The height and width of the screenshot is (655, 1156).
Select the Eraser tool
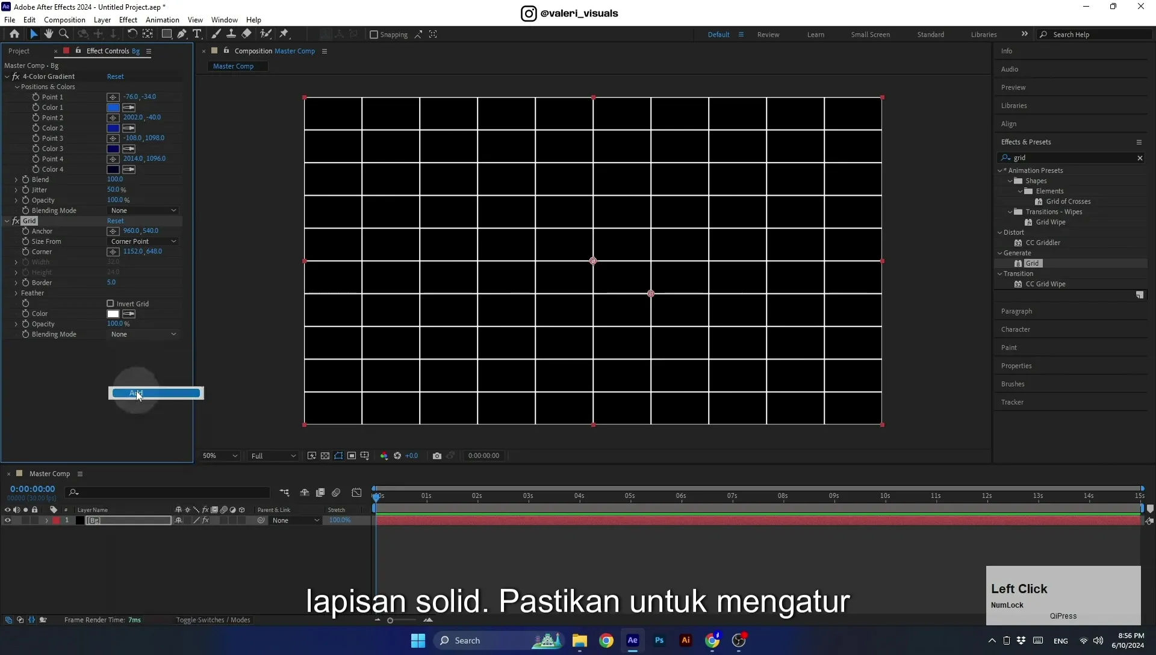click(246, 34)
